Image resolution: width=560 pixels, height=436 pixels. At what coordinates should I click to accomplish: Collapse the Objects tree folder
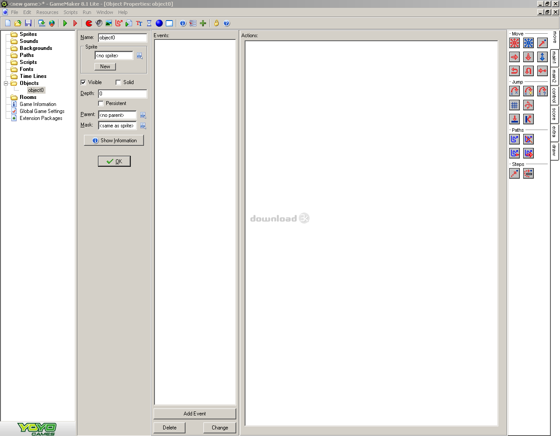pos(6,83)
